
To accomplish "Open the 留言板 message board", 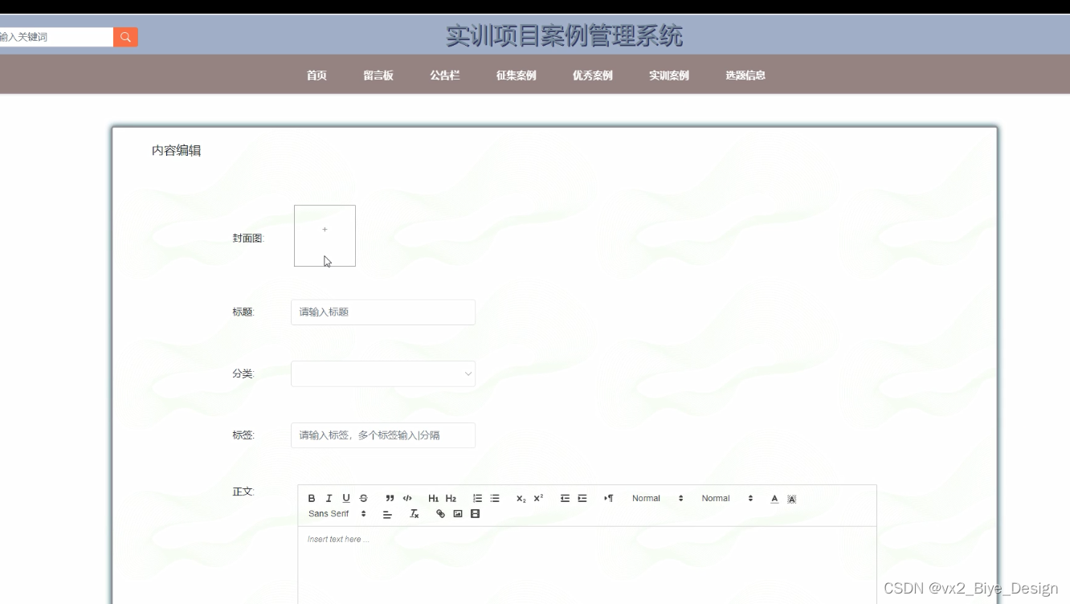I will pos(378,75).
